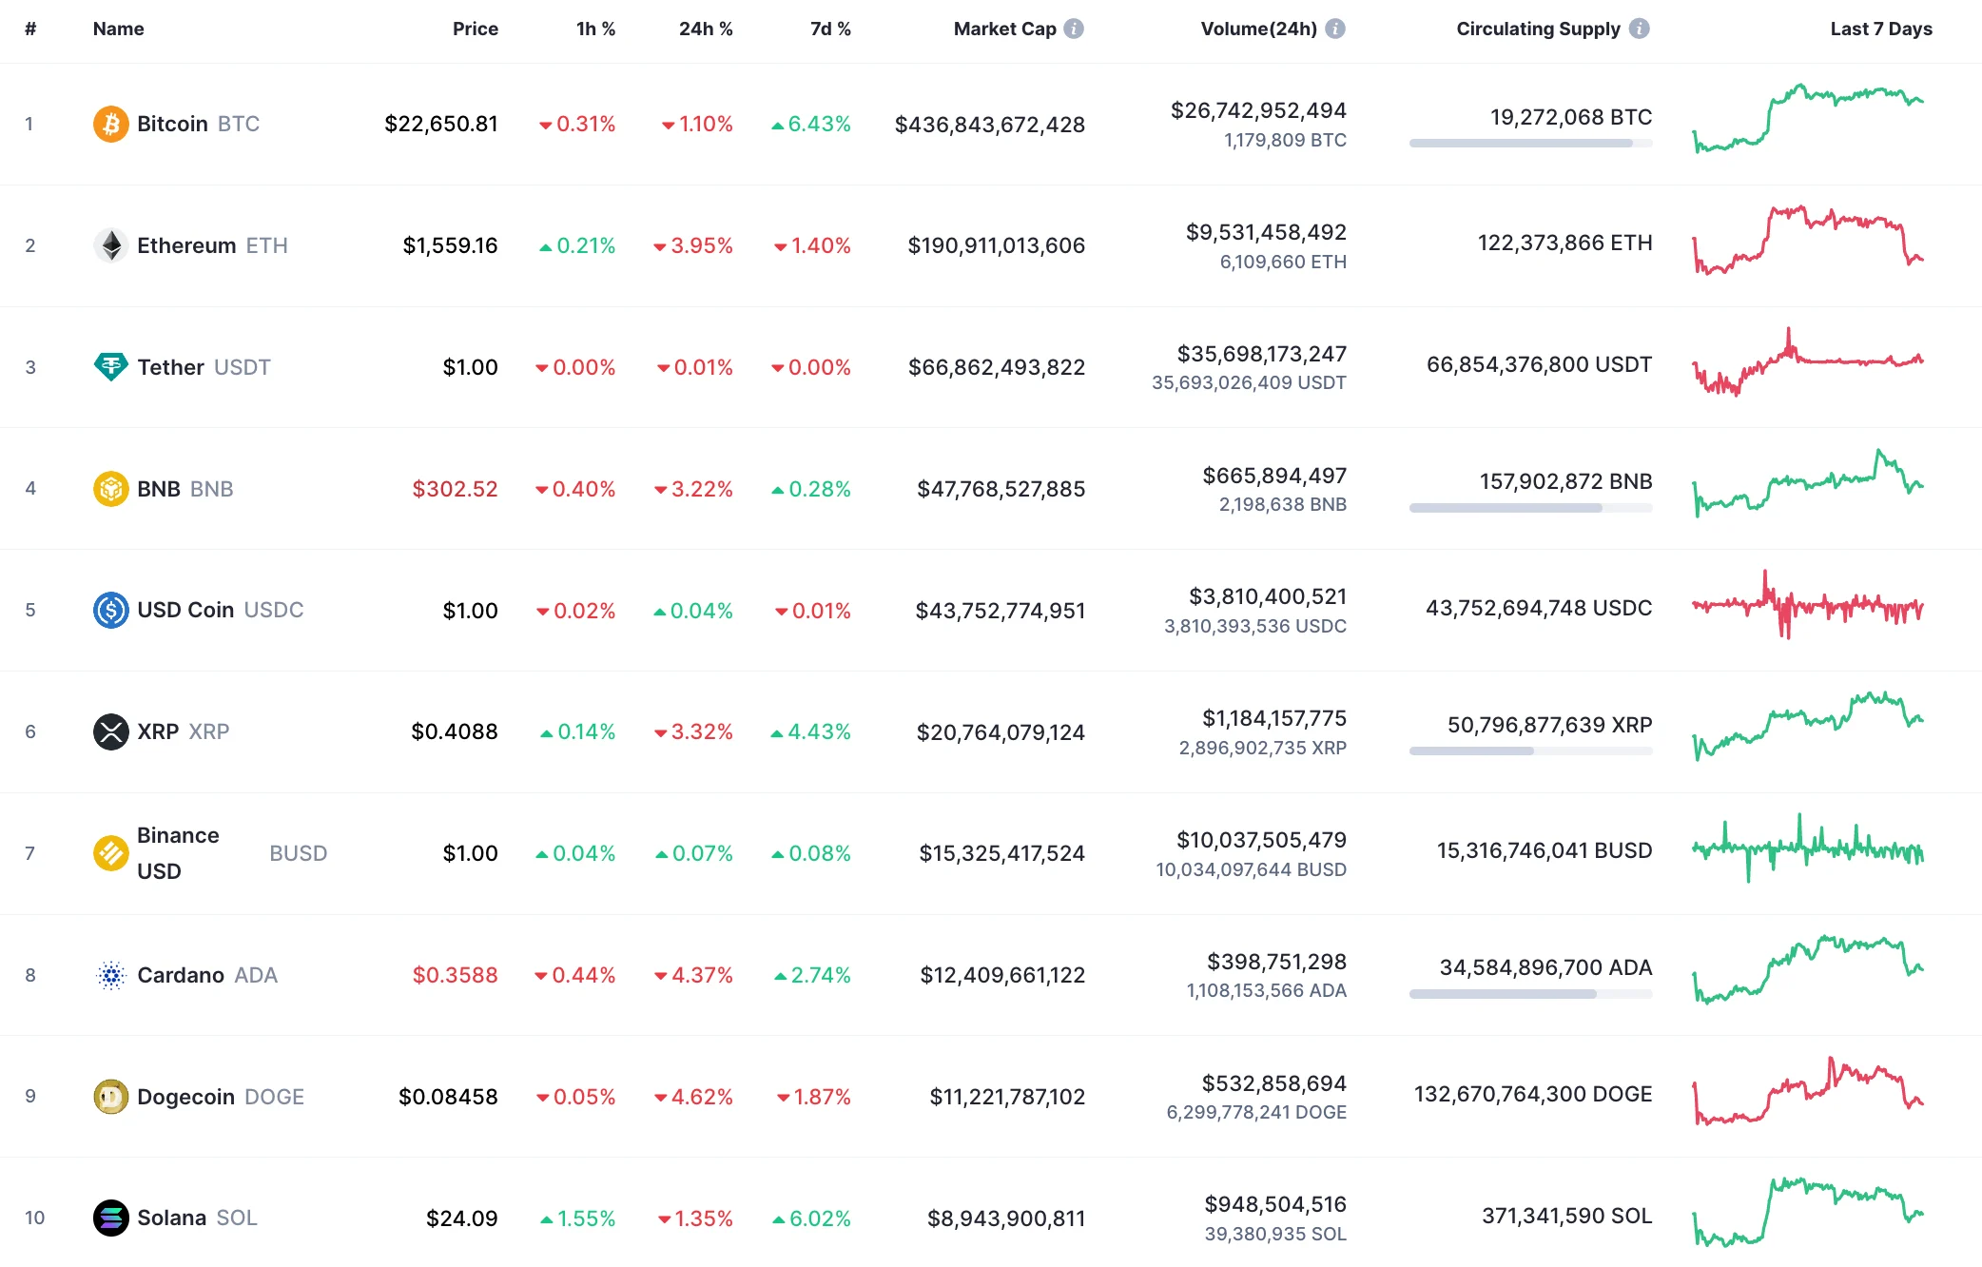1982x1267 pixels.
Task: Open the Market Cap info tooltip
Action: tap(1073, 29)
